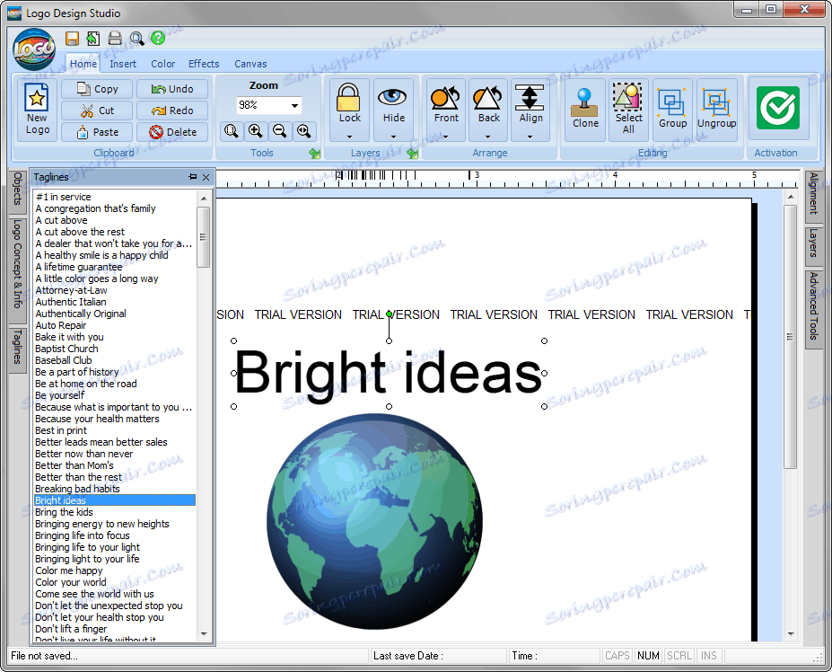Click the Save floppy disk icon
The image size is (832, 672).
tap(72, 39)
